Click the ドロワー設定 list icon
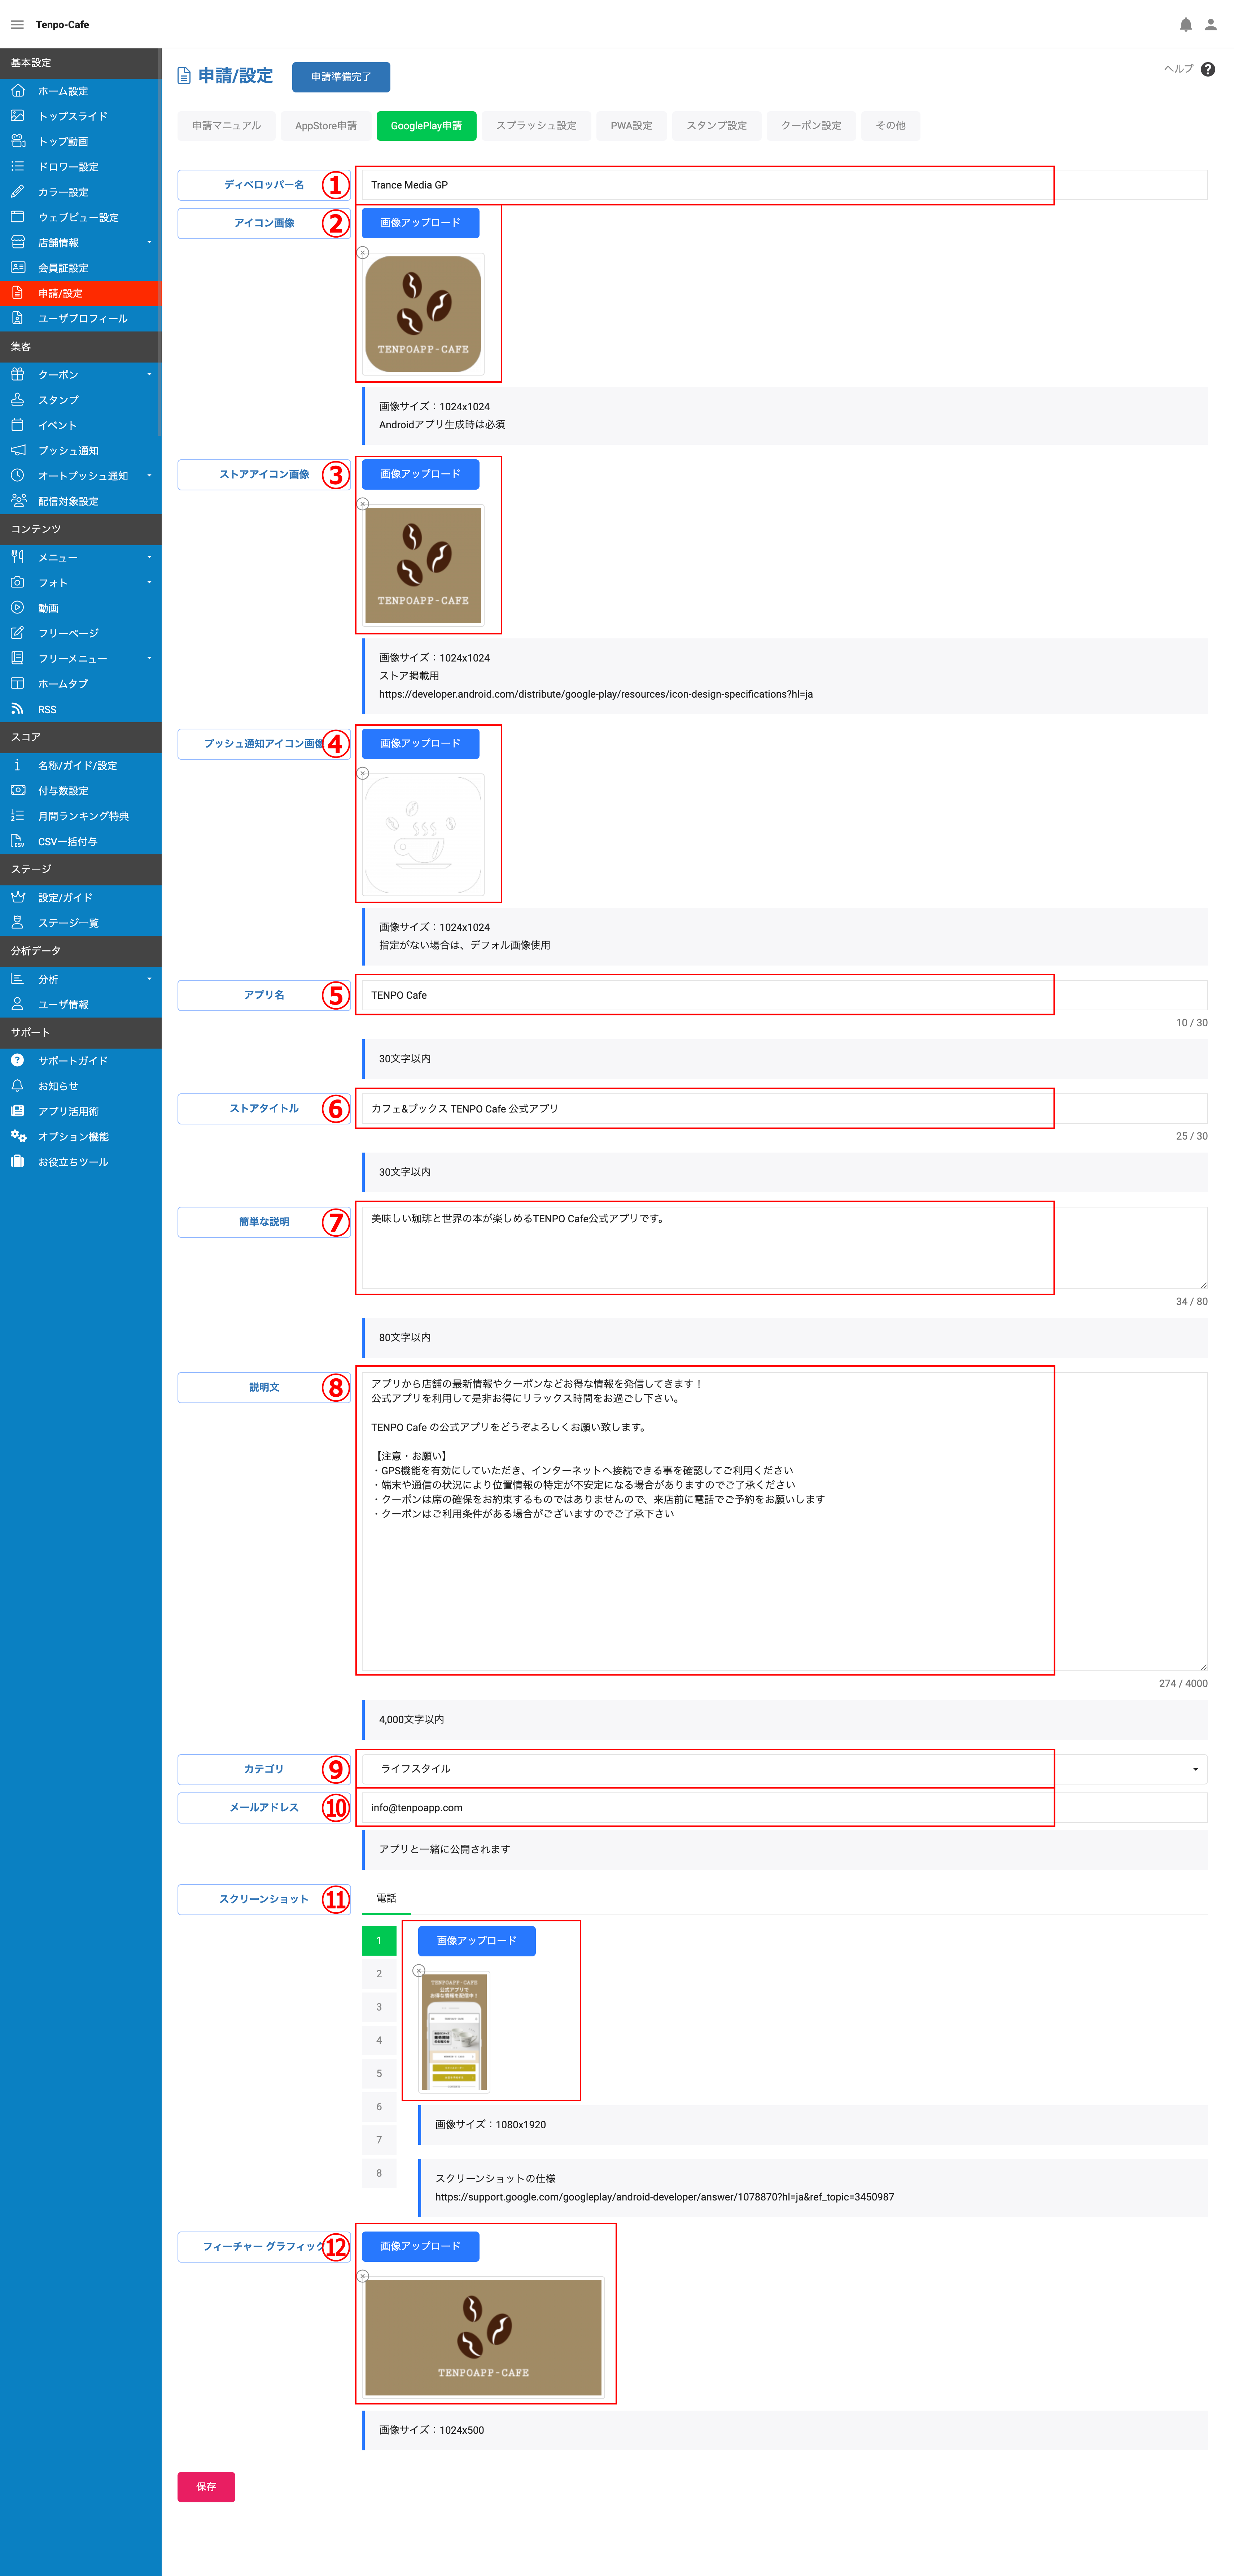This screenshot has width=1234, height=2576. (x=17, y=166)
